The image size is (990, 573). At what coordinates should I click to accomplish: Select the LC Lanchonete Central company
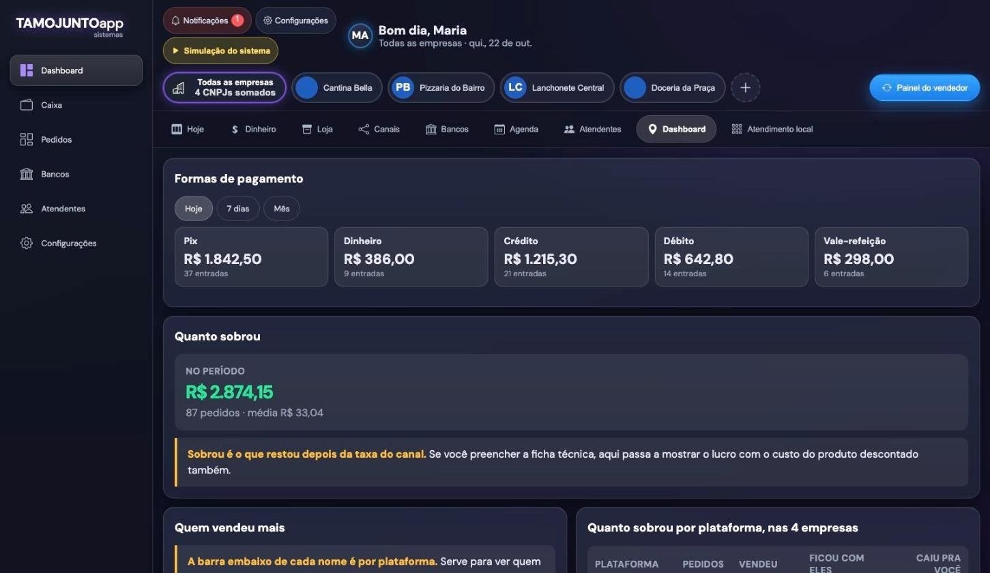pyautogui.click(x=557, y=88)
